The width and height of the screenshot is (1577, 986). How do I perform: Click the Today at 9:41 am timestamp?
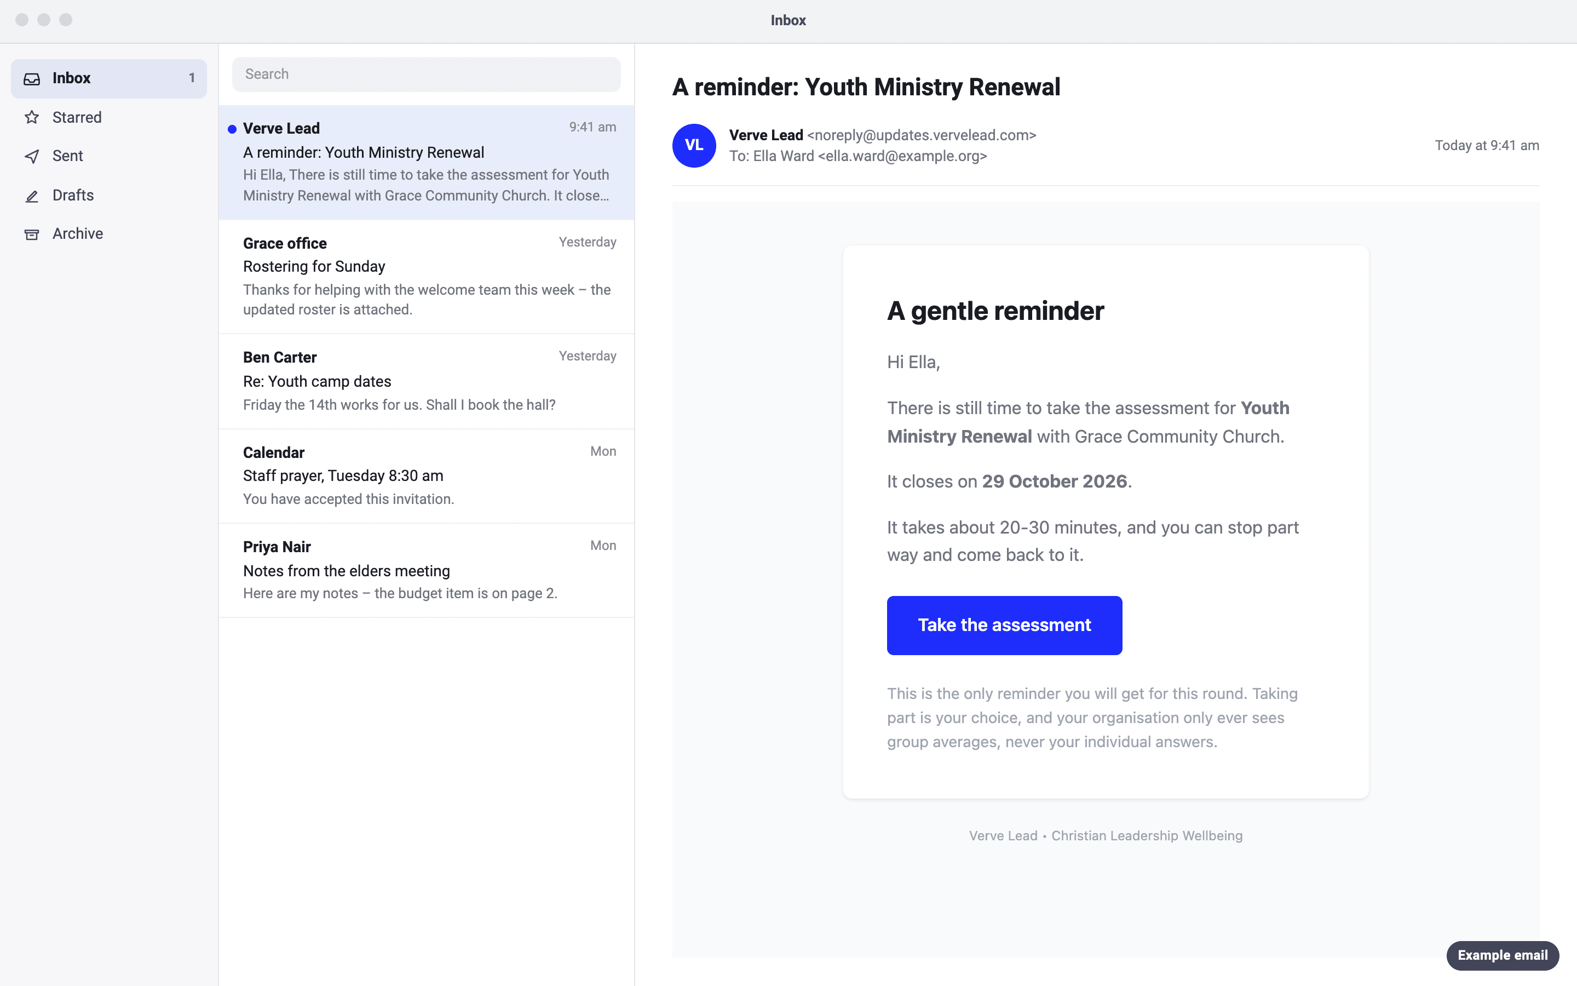coord(1487,145)
